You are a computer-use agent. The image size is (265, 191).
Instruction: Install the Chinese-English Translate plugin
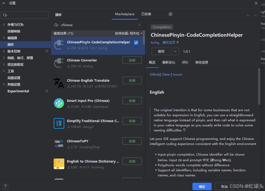132,81
